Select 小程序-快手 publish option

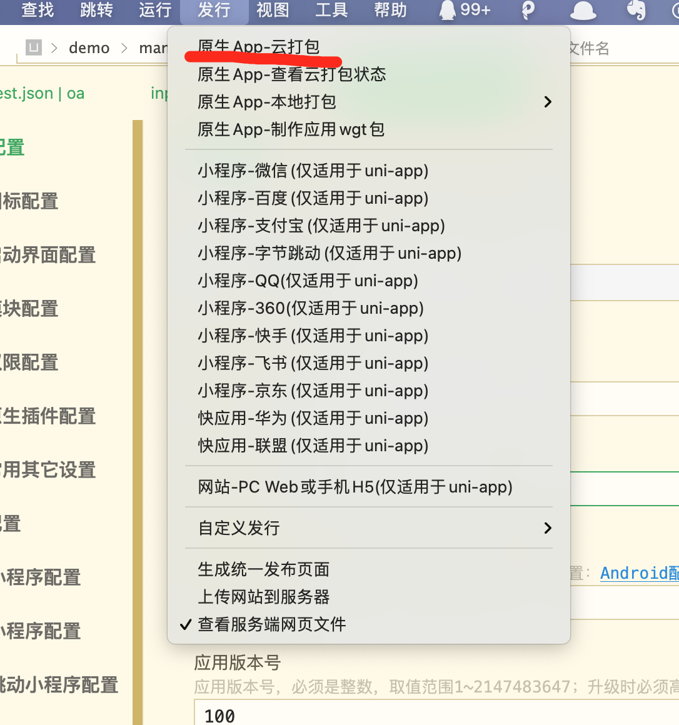369,336
